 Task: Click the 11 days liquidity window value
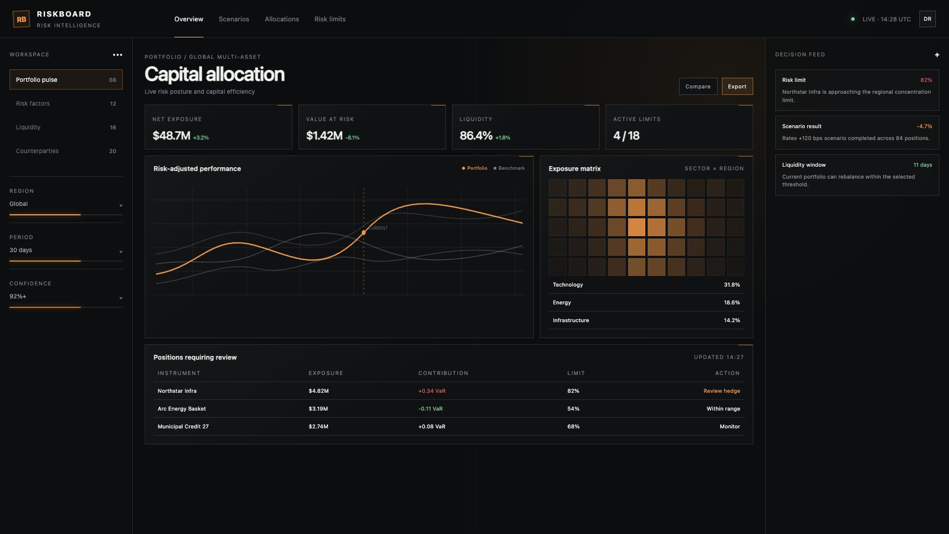click(922, 165)
